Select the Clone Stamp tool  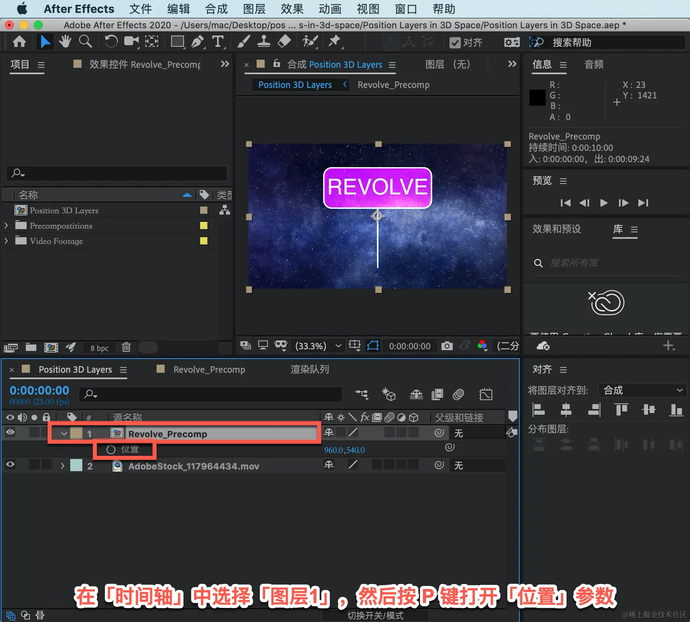tap(263, 41)
